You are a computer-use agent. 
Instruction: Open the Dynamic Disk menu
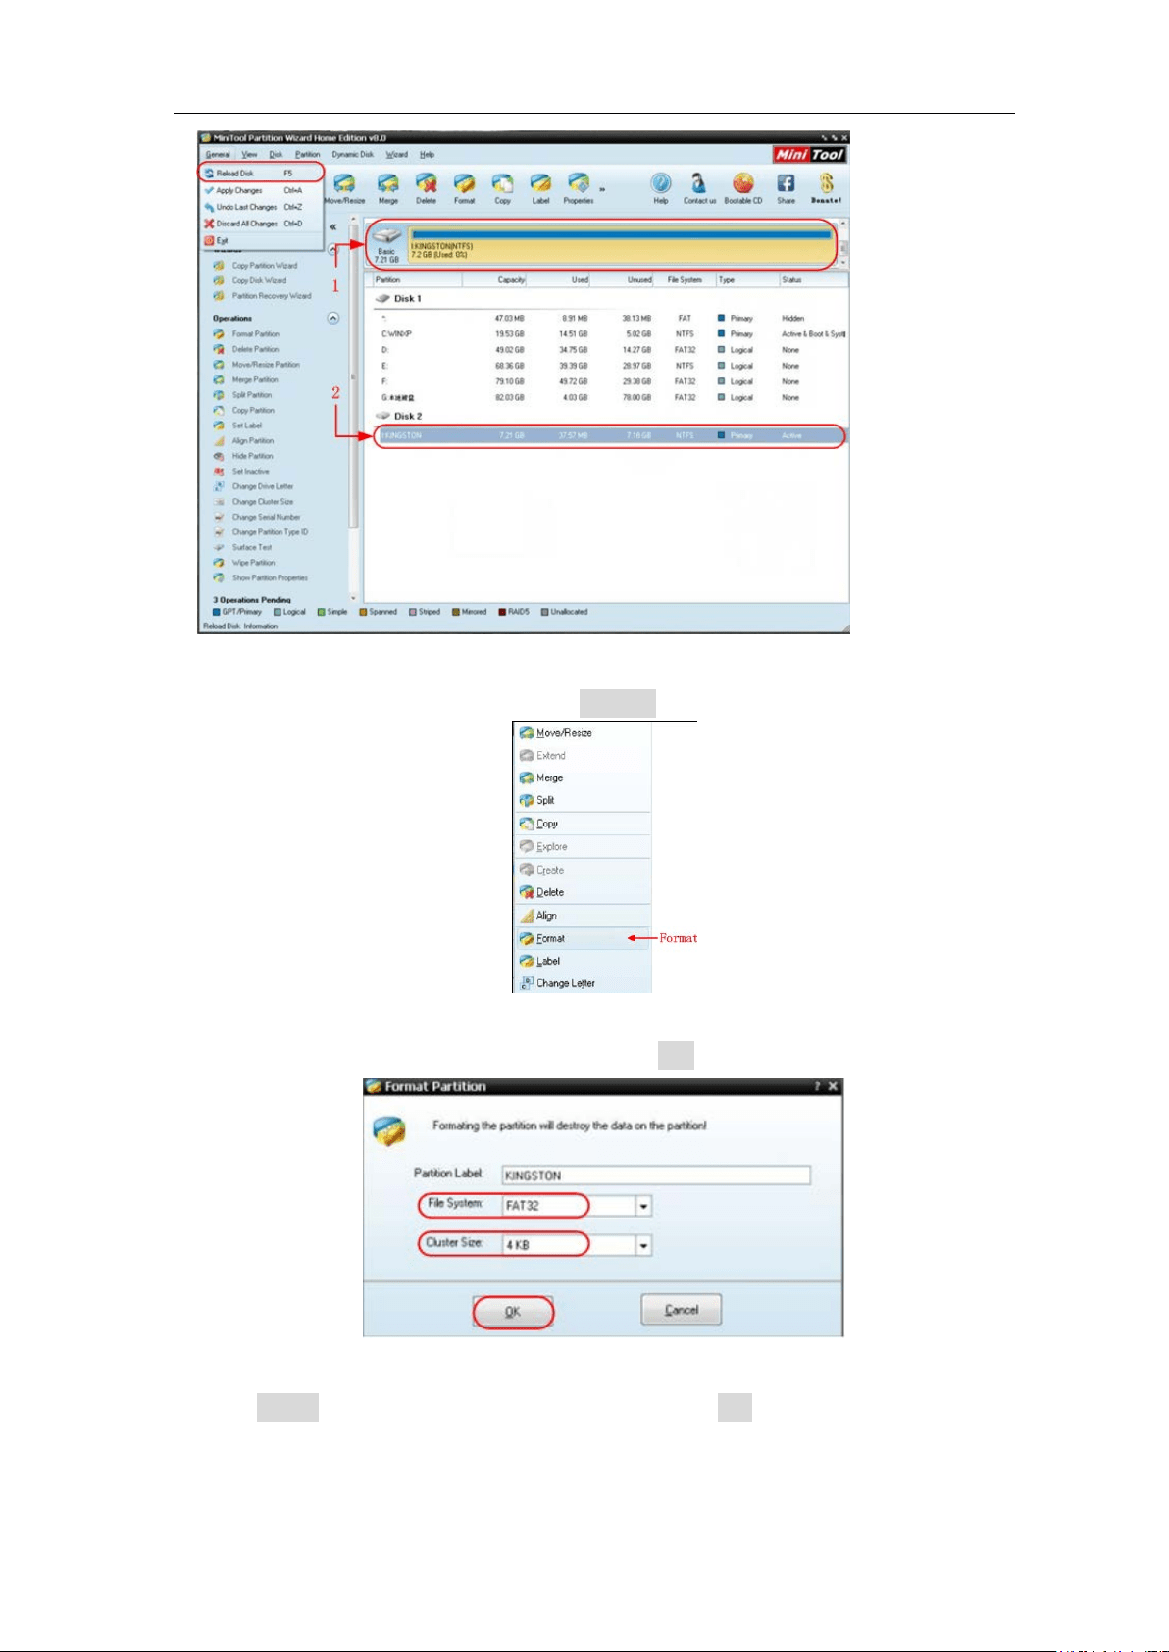click(352, 154)
